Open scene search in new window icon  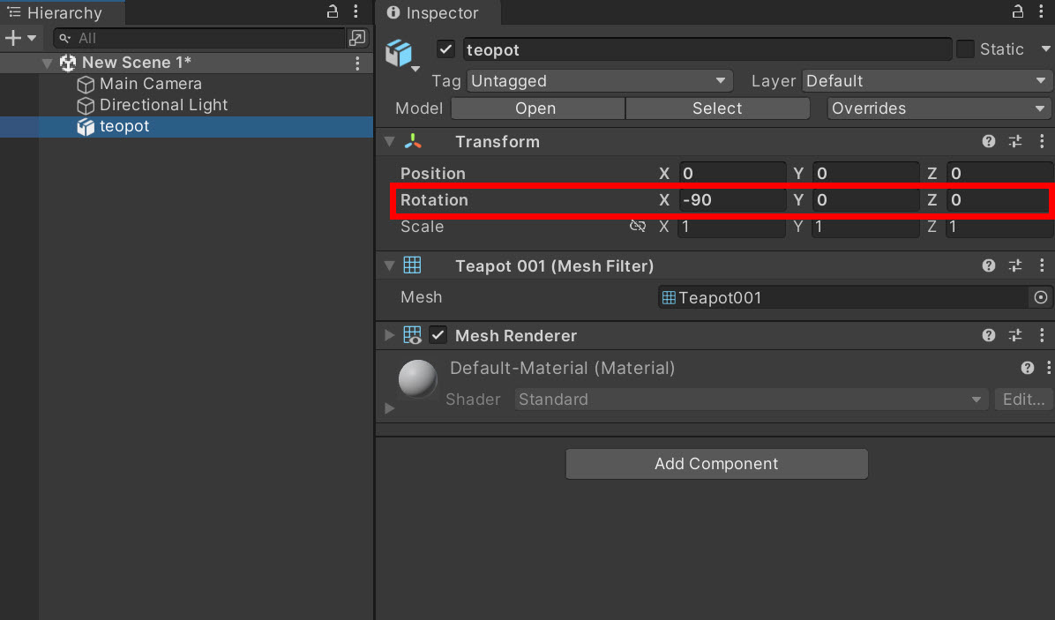[357, 38]
